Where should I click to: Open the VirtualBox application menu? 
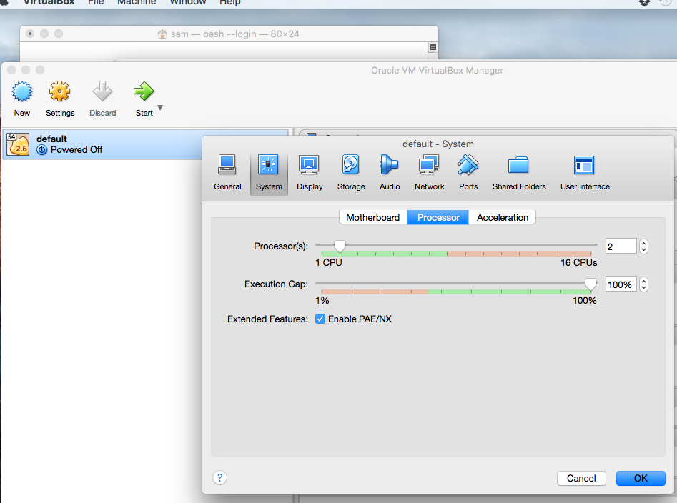(x=49, y=2)
